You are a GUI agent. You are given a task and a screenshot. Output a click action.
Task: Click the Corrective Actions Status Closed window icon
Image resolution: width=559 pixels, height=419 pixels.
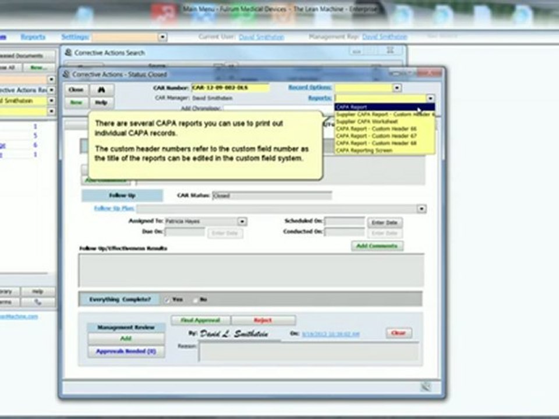click(66, 74)
